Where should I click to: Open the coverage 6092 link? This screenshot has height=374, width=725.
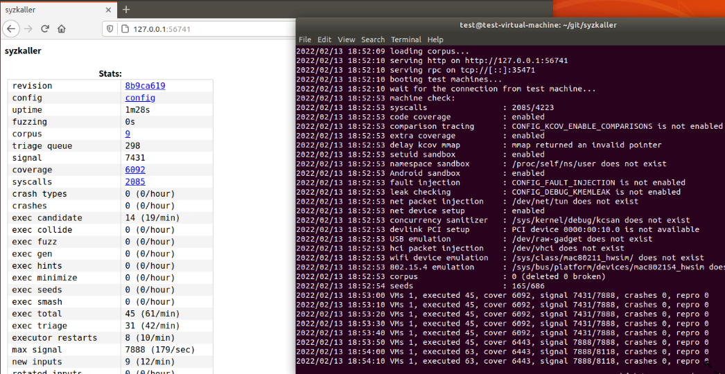pyautogui.click(x=135, y=170)
